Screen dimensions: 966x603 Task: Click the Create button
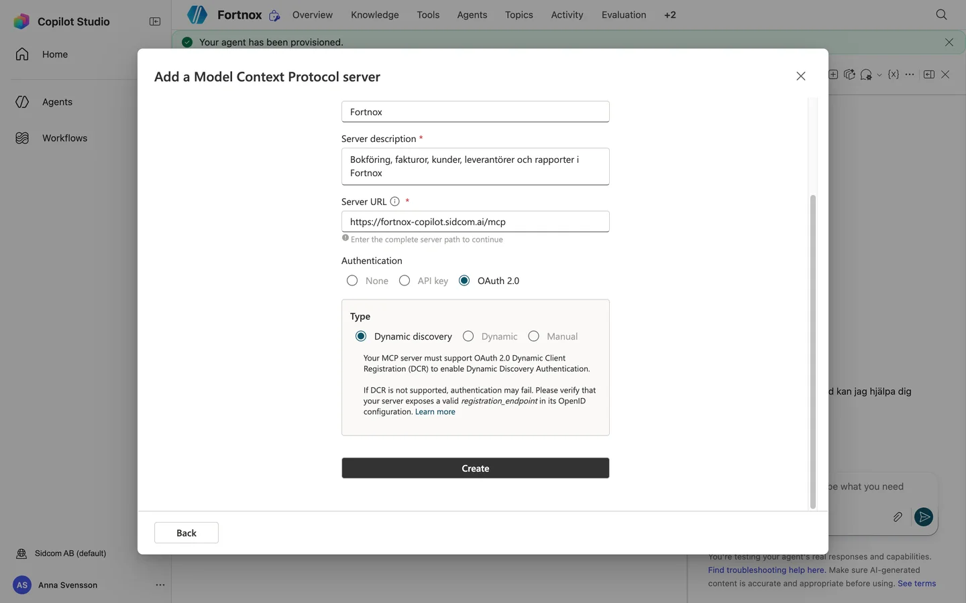click(x=476, y=468)
